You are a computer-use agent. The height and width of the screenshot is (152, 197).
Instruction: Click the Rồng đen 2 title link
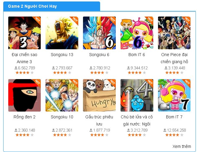coord(25,117)
